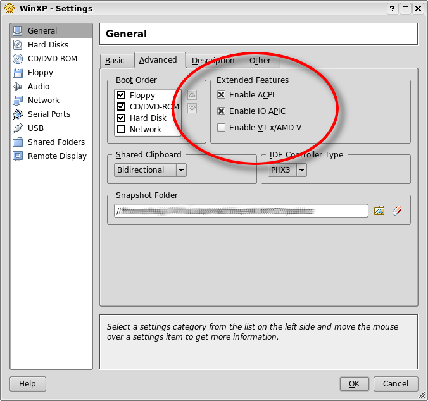Switch to the Description tab
This screenshot has width=428, height=401.
coord(215,61)
